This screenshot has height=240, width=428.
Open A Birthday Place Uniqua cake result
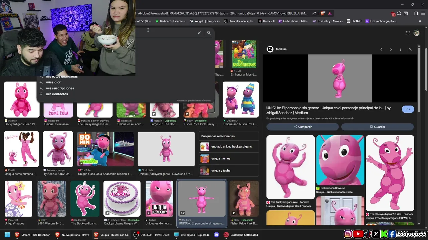122,199
